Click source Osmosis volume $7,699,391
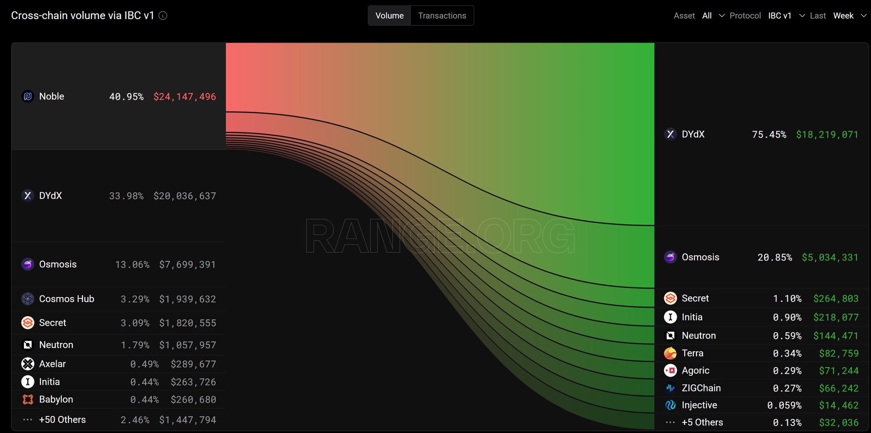Screen dimensions: 871x433 pos(188,264)
